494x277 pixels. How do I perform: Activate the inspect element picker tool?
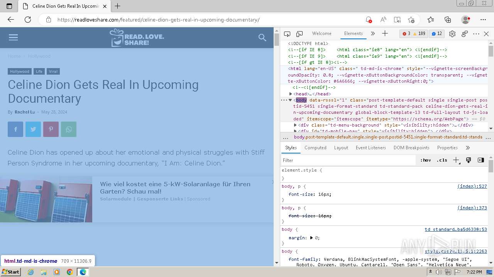point(287,34)
